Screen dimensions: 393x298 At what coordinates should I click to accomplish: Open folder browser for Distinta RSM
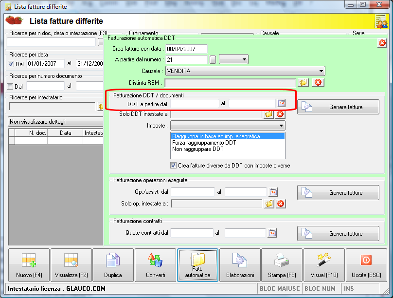(x=303, y=82)
